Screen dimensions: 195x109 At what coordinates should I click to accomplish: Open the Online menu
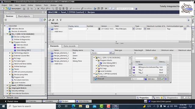click(30, 5)
